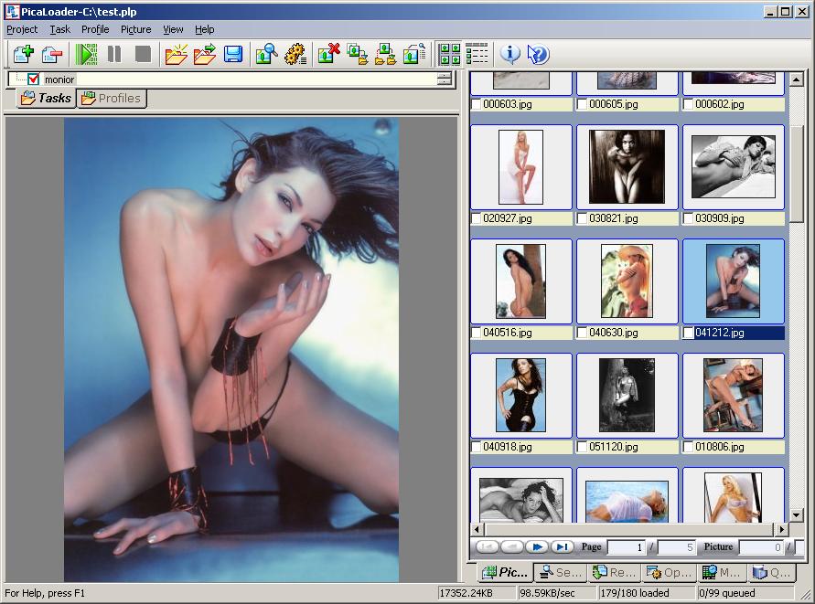Switch to detail list view icon
The image size is (815, 604).
coord(477,54)
